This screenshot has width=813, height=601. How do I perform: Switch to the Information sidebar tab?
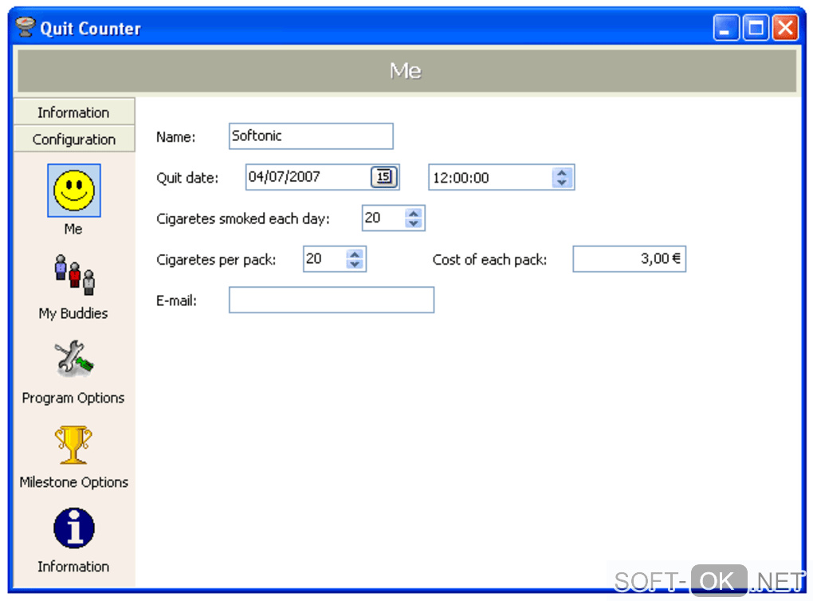tap(74, 112)
